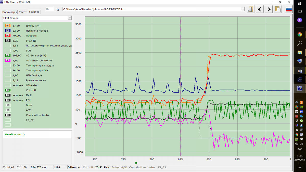Activate the Mercedes star app in taskbar
306x172 pixels.
[x=300, y=79]
